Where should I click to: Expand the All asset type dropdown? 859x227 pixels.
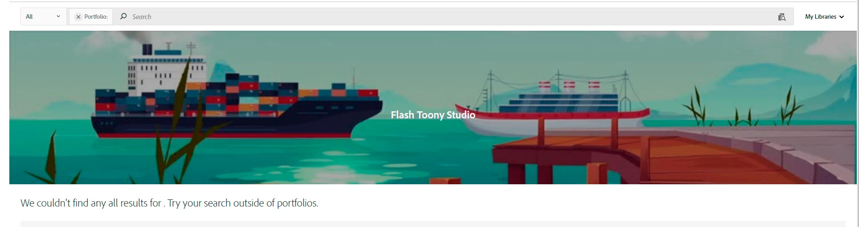click(x=44, y=16)
